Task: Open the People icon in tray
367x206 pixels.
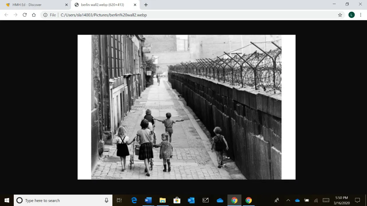Action: (x=277, y=200)
